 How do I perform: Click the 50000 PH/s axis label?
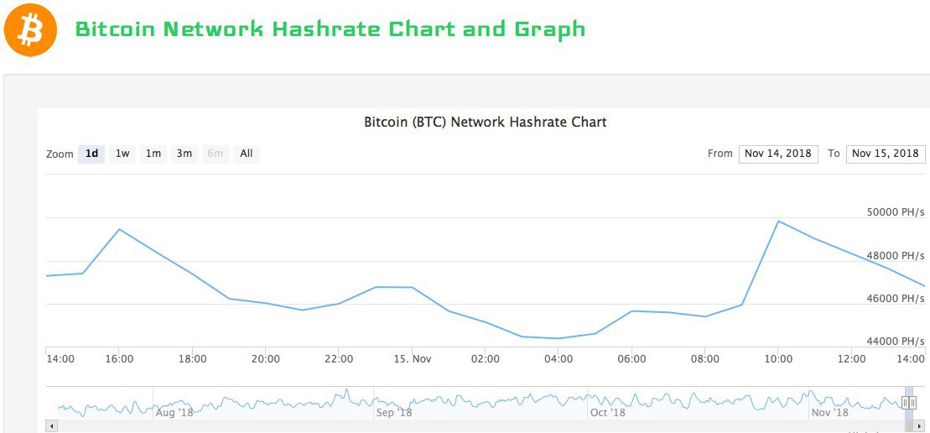coord(896,212)
